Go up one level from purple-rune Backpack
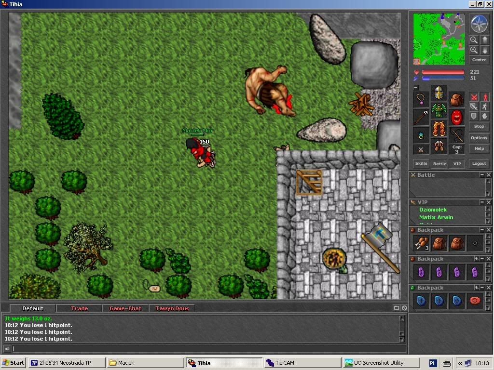Screen dimensions: 494x370 (477, 259)
